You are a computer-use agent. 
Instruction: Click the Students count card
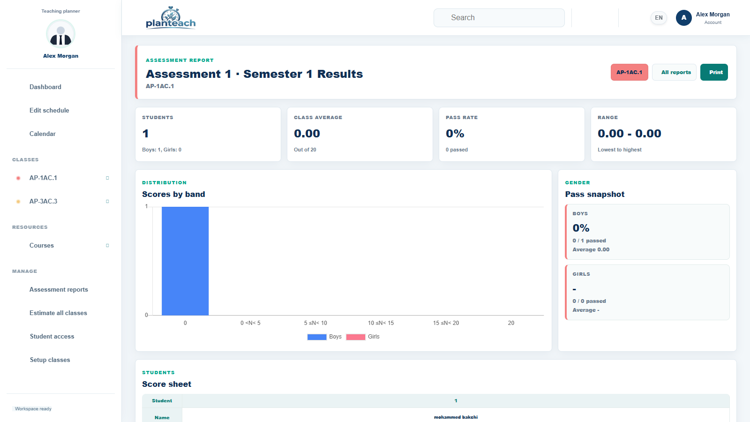[x=208, y=135]
